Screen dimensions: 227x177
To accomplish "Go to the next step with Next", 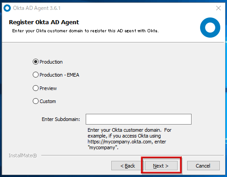I will tap(161, 166).
